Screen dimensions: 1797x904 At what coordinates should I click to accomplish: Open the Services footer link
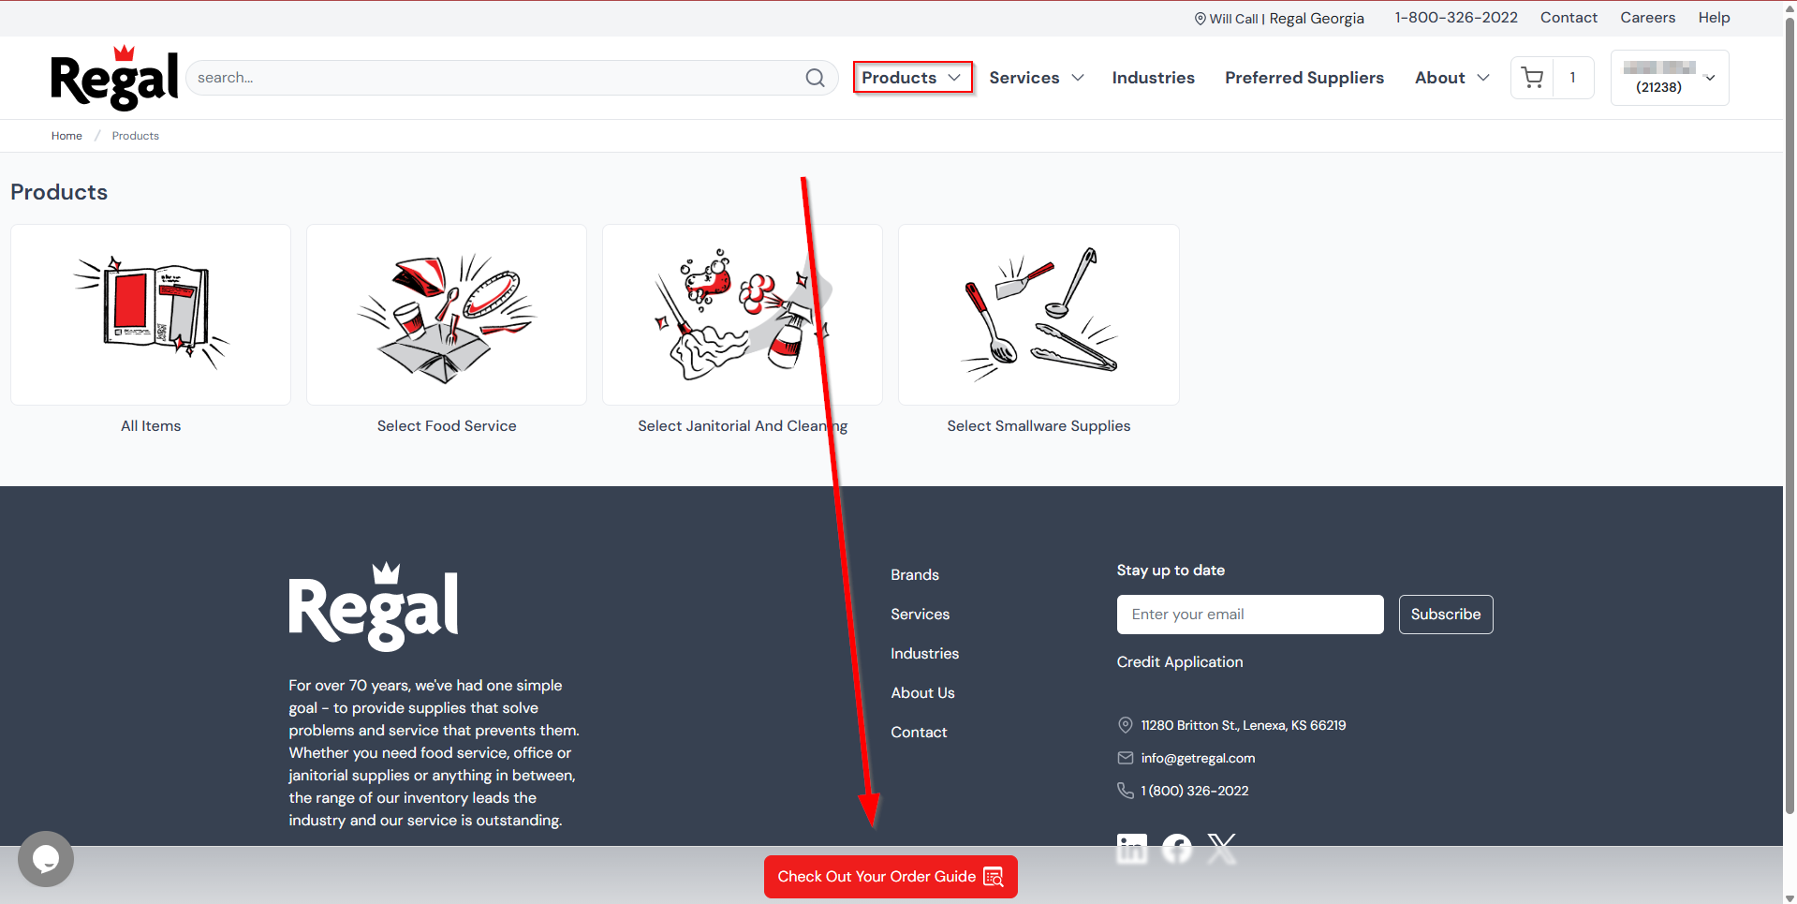(x=921, y=615)
